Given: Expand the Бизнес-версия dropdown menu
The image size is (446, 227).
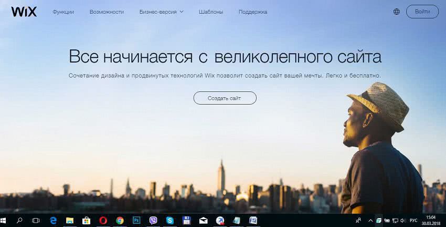Looking at the screenshot, I should click(162, 12).
